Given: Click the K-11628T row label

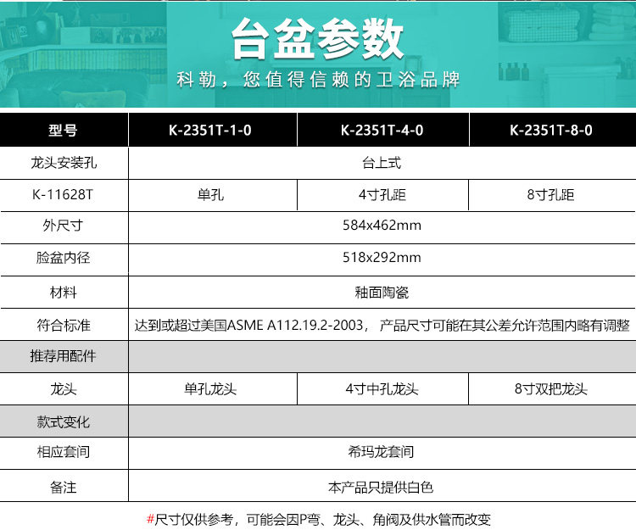Looking at the screenshot, I should click(63, 195).
